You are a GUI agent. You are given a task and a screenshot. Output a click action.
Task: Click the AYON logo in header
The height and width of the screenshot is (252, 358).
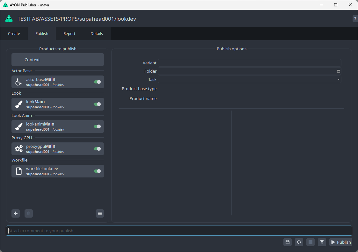[9, 19]
